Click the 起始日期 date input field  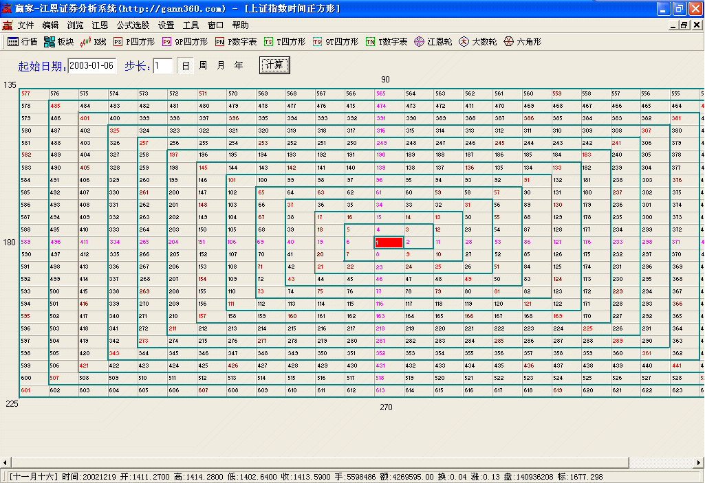pyautogui.click(x=92, y=66)
